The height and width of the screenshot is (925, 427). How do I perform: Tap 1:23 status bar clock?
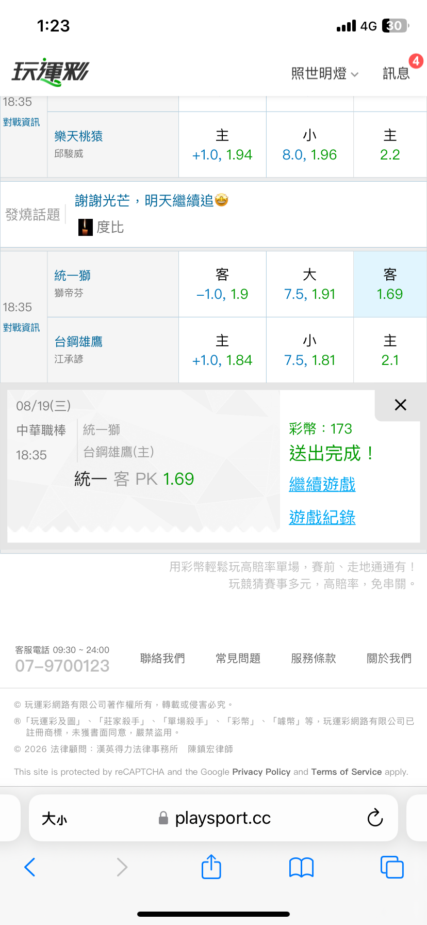tap(53, 26)
